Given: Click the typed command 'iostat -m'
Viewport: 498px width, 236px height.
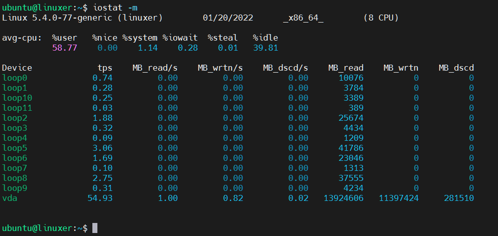Looking at the screenshot, I should pos(115,8).
